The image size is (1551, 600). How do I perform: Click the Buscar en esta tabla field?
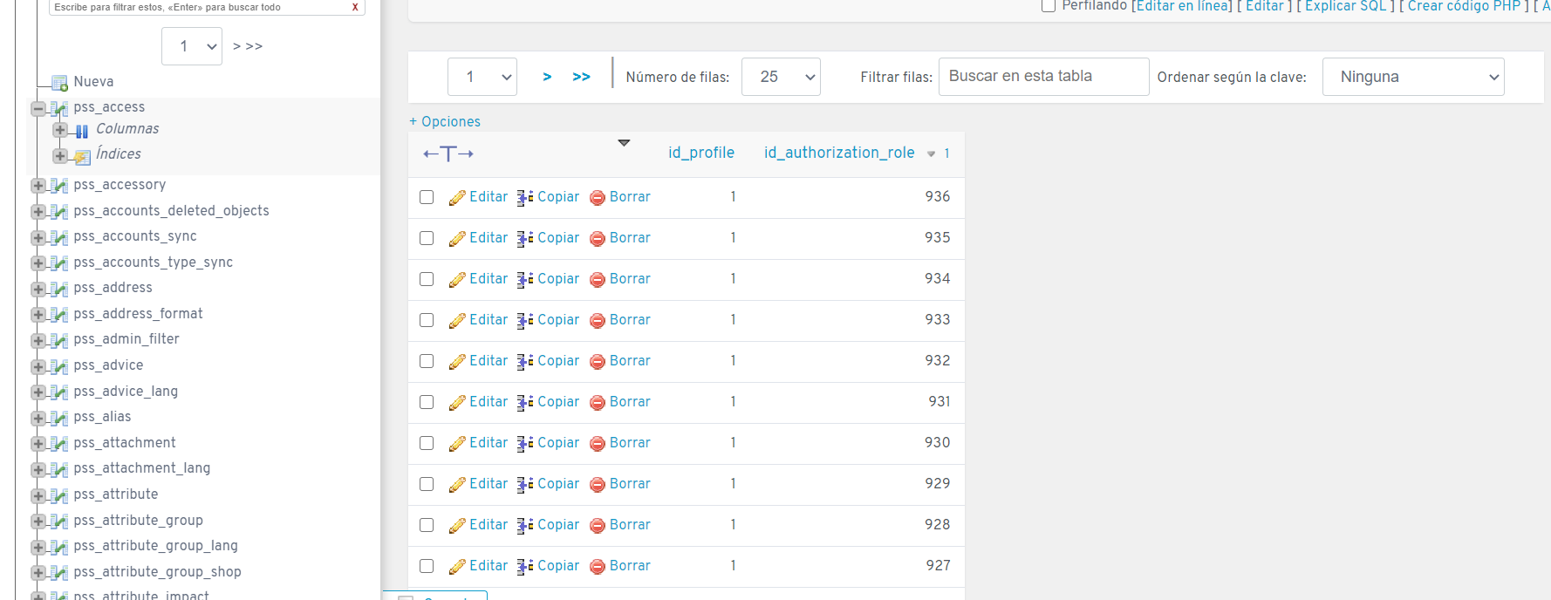point(1042,77)
